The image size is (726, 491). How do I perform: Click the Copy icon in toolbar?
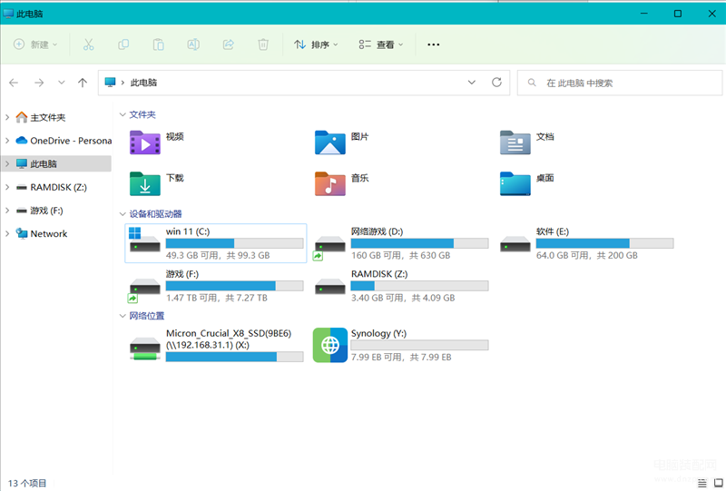click(123, 44)
